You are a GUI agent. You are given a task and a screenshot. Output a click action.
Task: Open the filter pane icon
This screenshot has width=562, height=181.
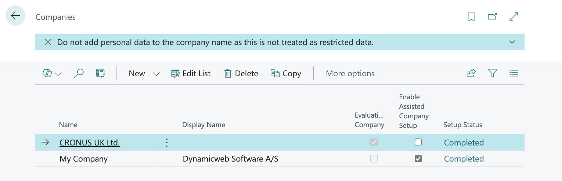pos(492,73)
